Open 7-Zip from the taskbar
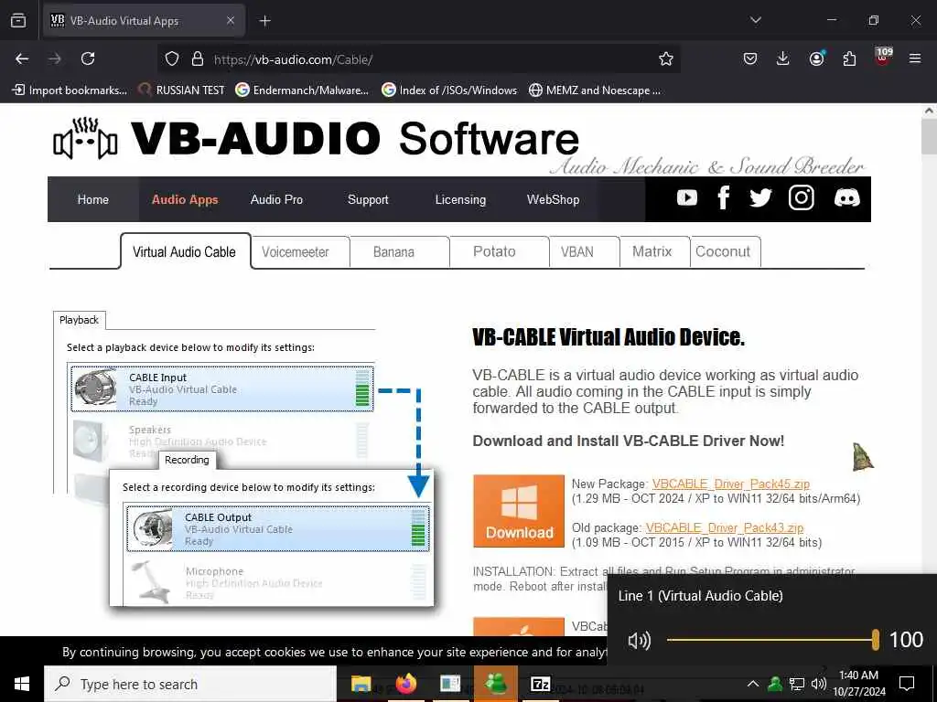The height and width of the screenshot is (702, 937). pyautogui.click(x=540, y=684)
